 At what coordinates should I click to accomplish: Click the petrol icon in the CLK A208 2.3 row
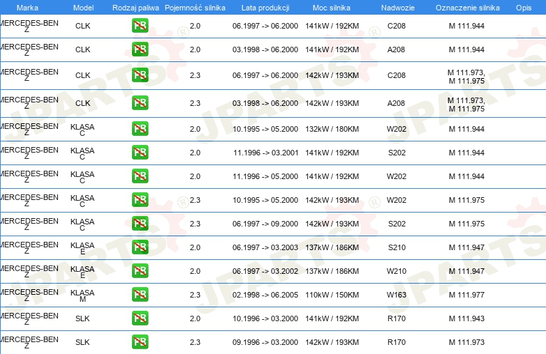(140, 103)
